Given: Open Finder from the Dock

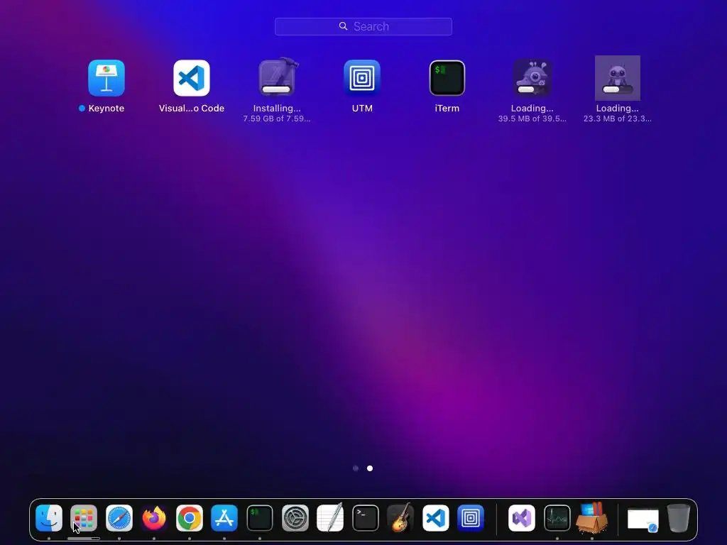Looking at the screenshot, I should 49,517.
